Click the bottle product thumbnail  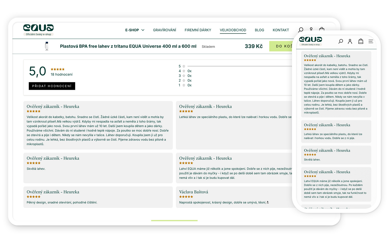(x=47, y=46)
